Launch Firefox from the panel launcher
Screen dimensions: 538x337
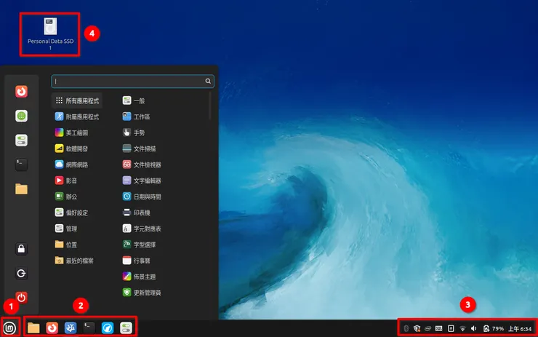(x=52, y=328)
